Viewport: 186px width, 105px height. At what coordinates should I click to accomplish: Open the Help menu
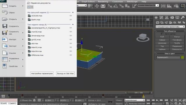click(x=144, y=2)
